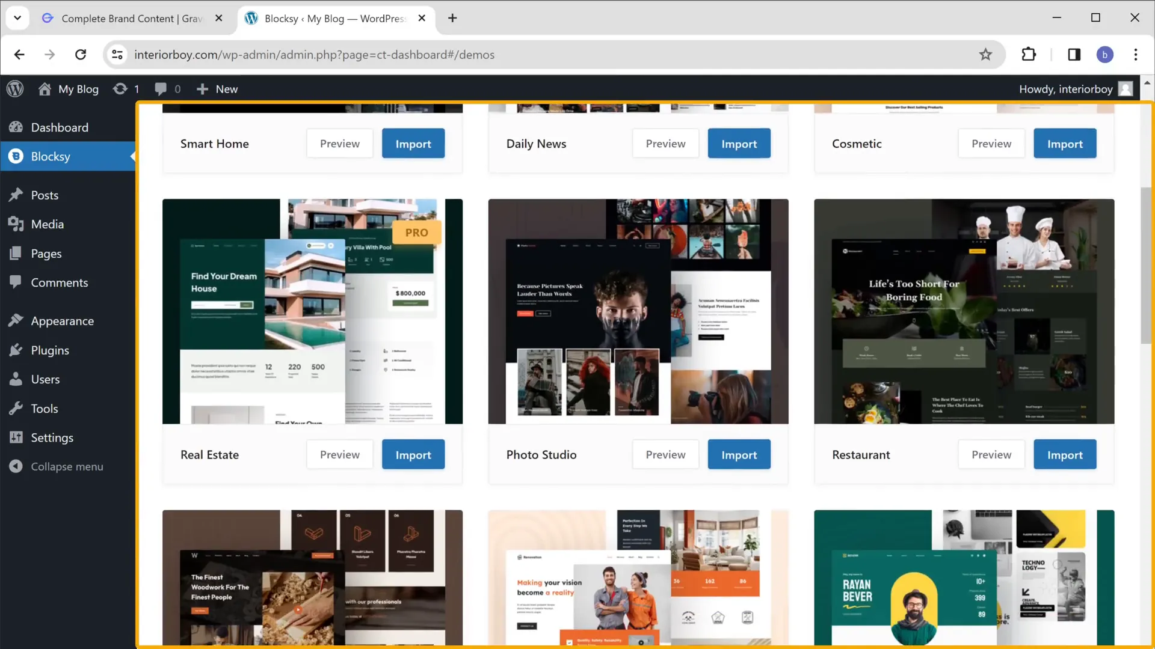View site information icon in address bar

pos(117,55)
